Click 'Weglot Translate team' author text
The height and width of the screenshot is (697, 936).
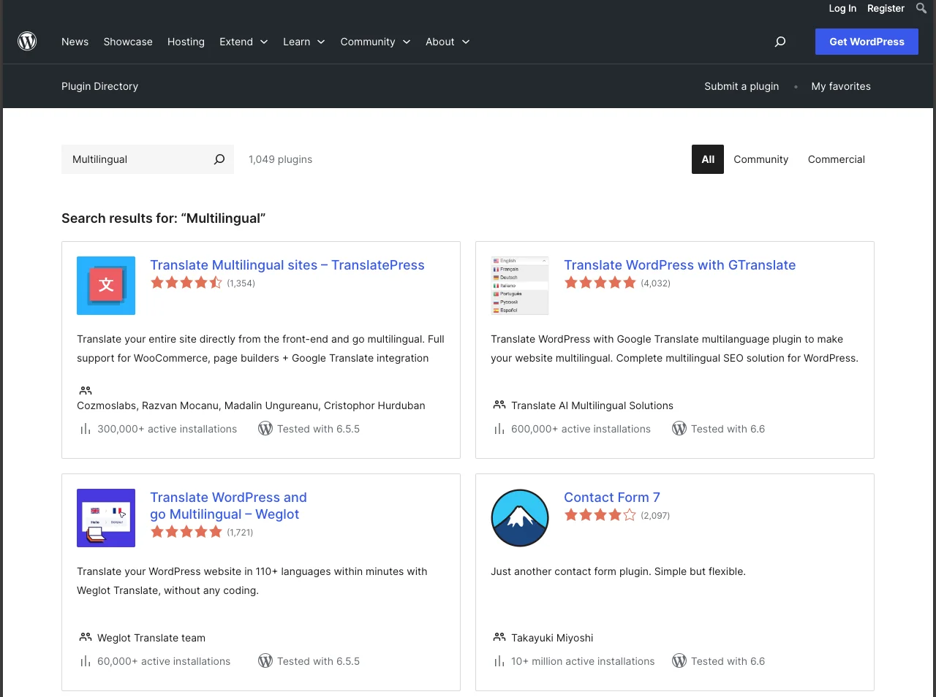tap(151, 638)
